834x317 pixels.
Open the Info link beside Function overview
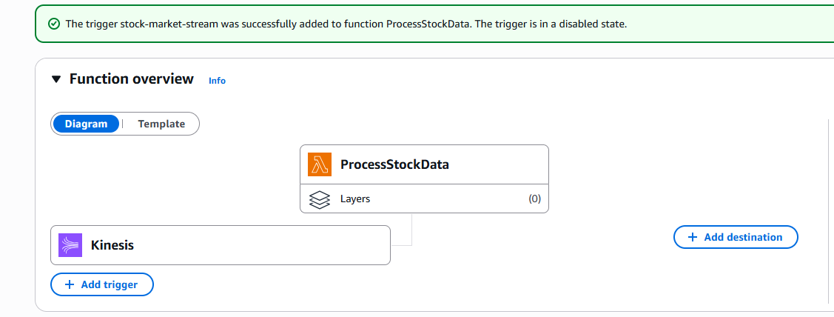[x=217, y=81]
